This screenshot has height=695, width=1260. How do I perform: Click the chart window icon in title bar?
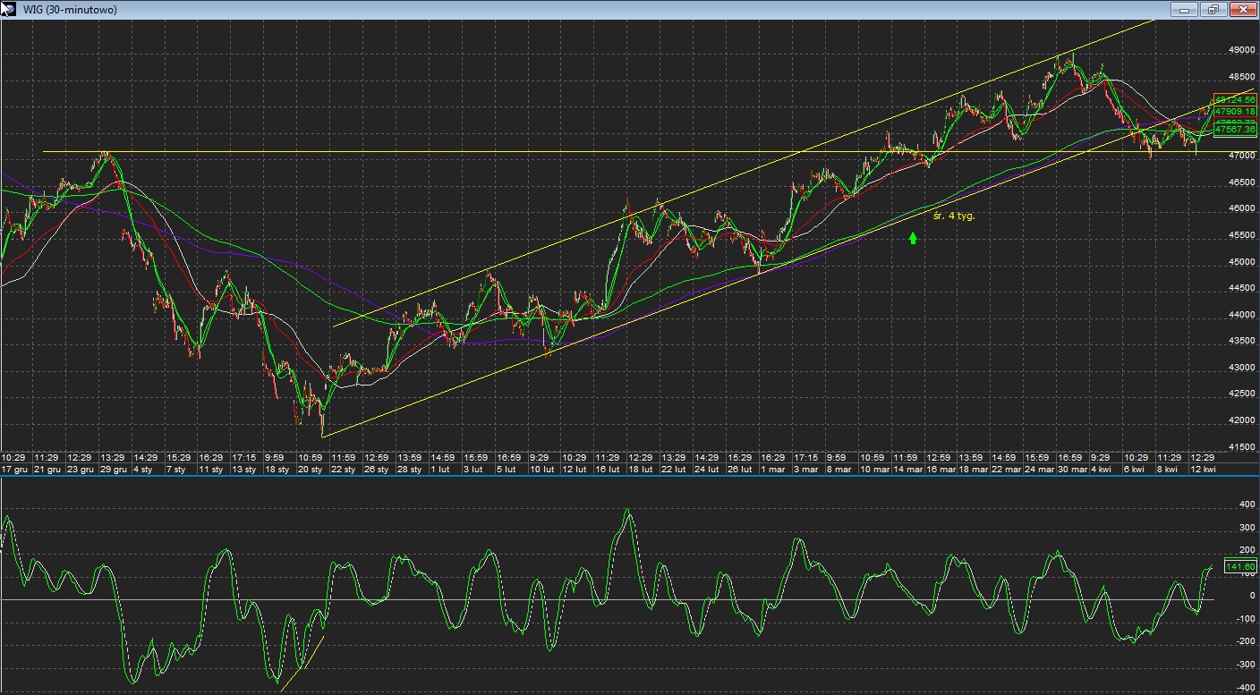9,9
